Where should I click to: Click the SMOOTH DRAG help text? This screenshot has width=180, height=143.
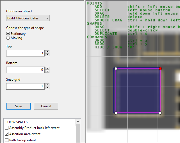(108, 20)
